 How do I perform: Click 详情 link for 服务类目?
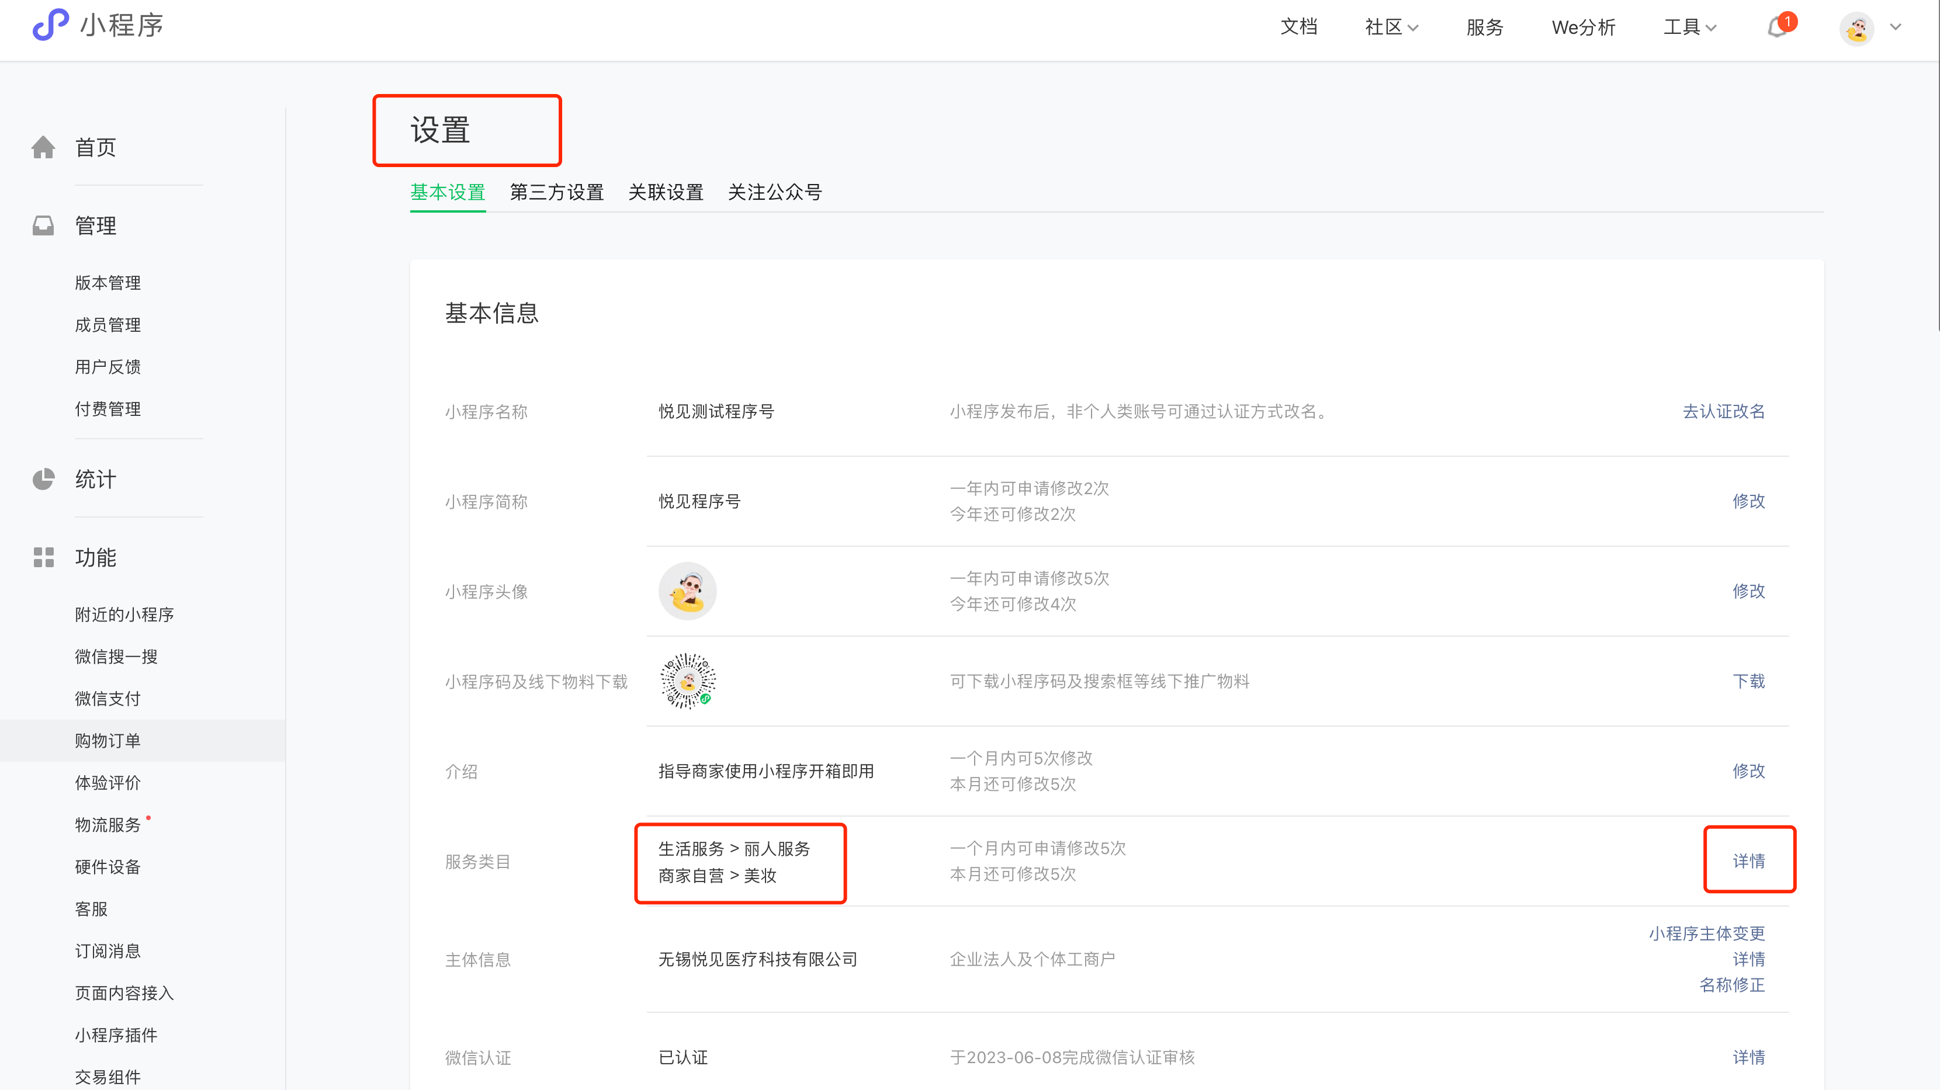pos(1748,860)
